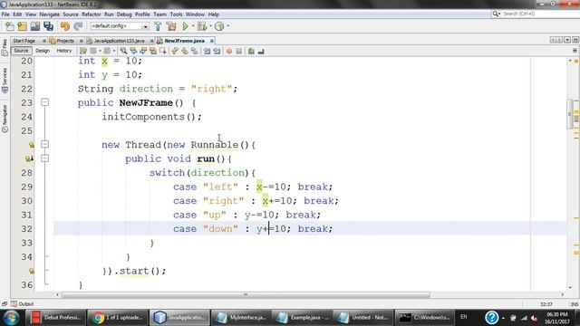Open the Navigator side panel
Image resolution: width=580 pixels, height=326 pixels.
[5, 119]
